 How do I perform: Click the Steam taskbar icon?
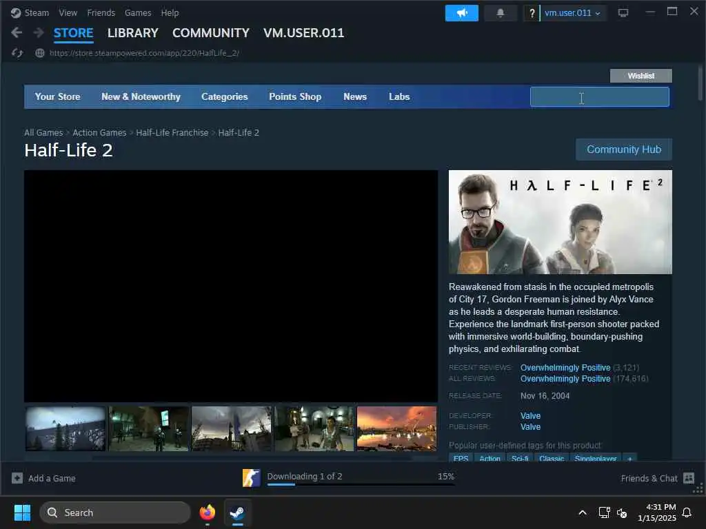pyautogui.click(x=237, y=512)
